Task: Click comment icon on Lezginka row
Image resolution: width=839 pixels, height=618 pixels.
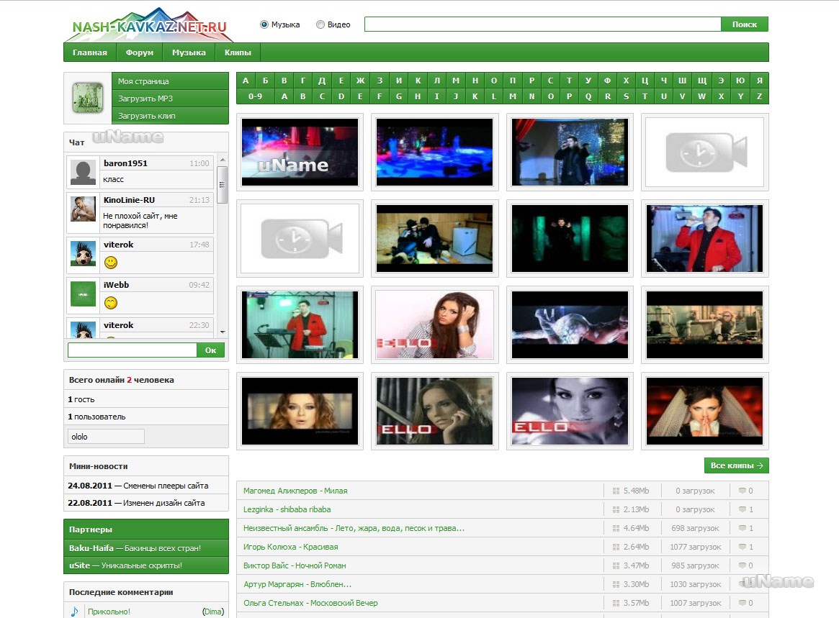Action: click(x=742, y=509)
